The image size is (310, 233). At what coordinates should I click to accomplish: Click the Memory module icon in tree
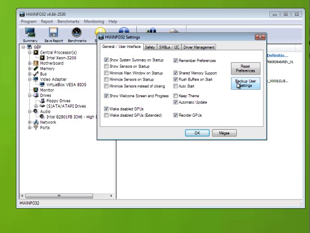pyautogui.click(x=36, y=68)
